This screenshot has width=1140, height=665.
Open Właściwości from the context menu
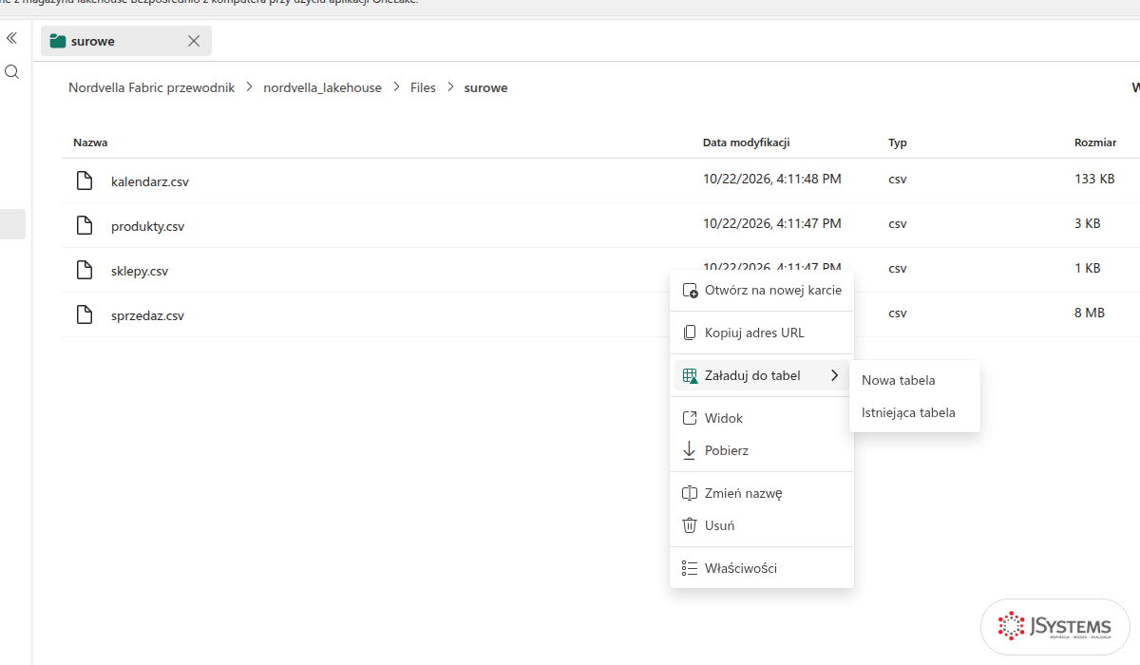pos(762,568)
